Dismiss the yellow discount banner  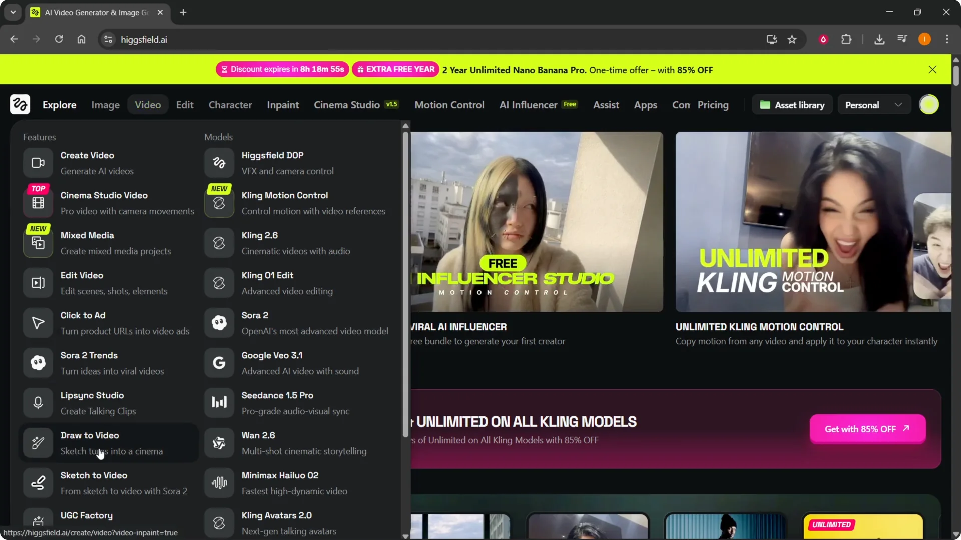tap(932, 70)
